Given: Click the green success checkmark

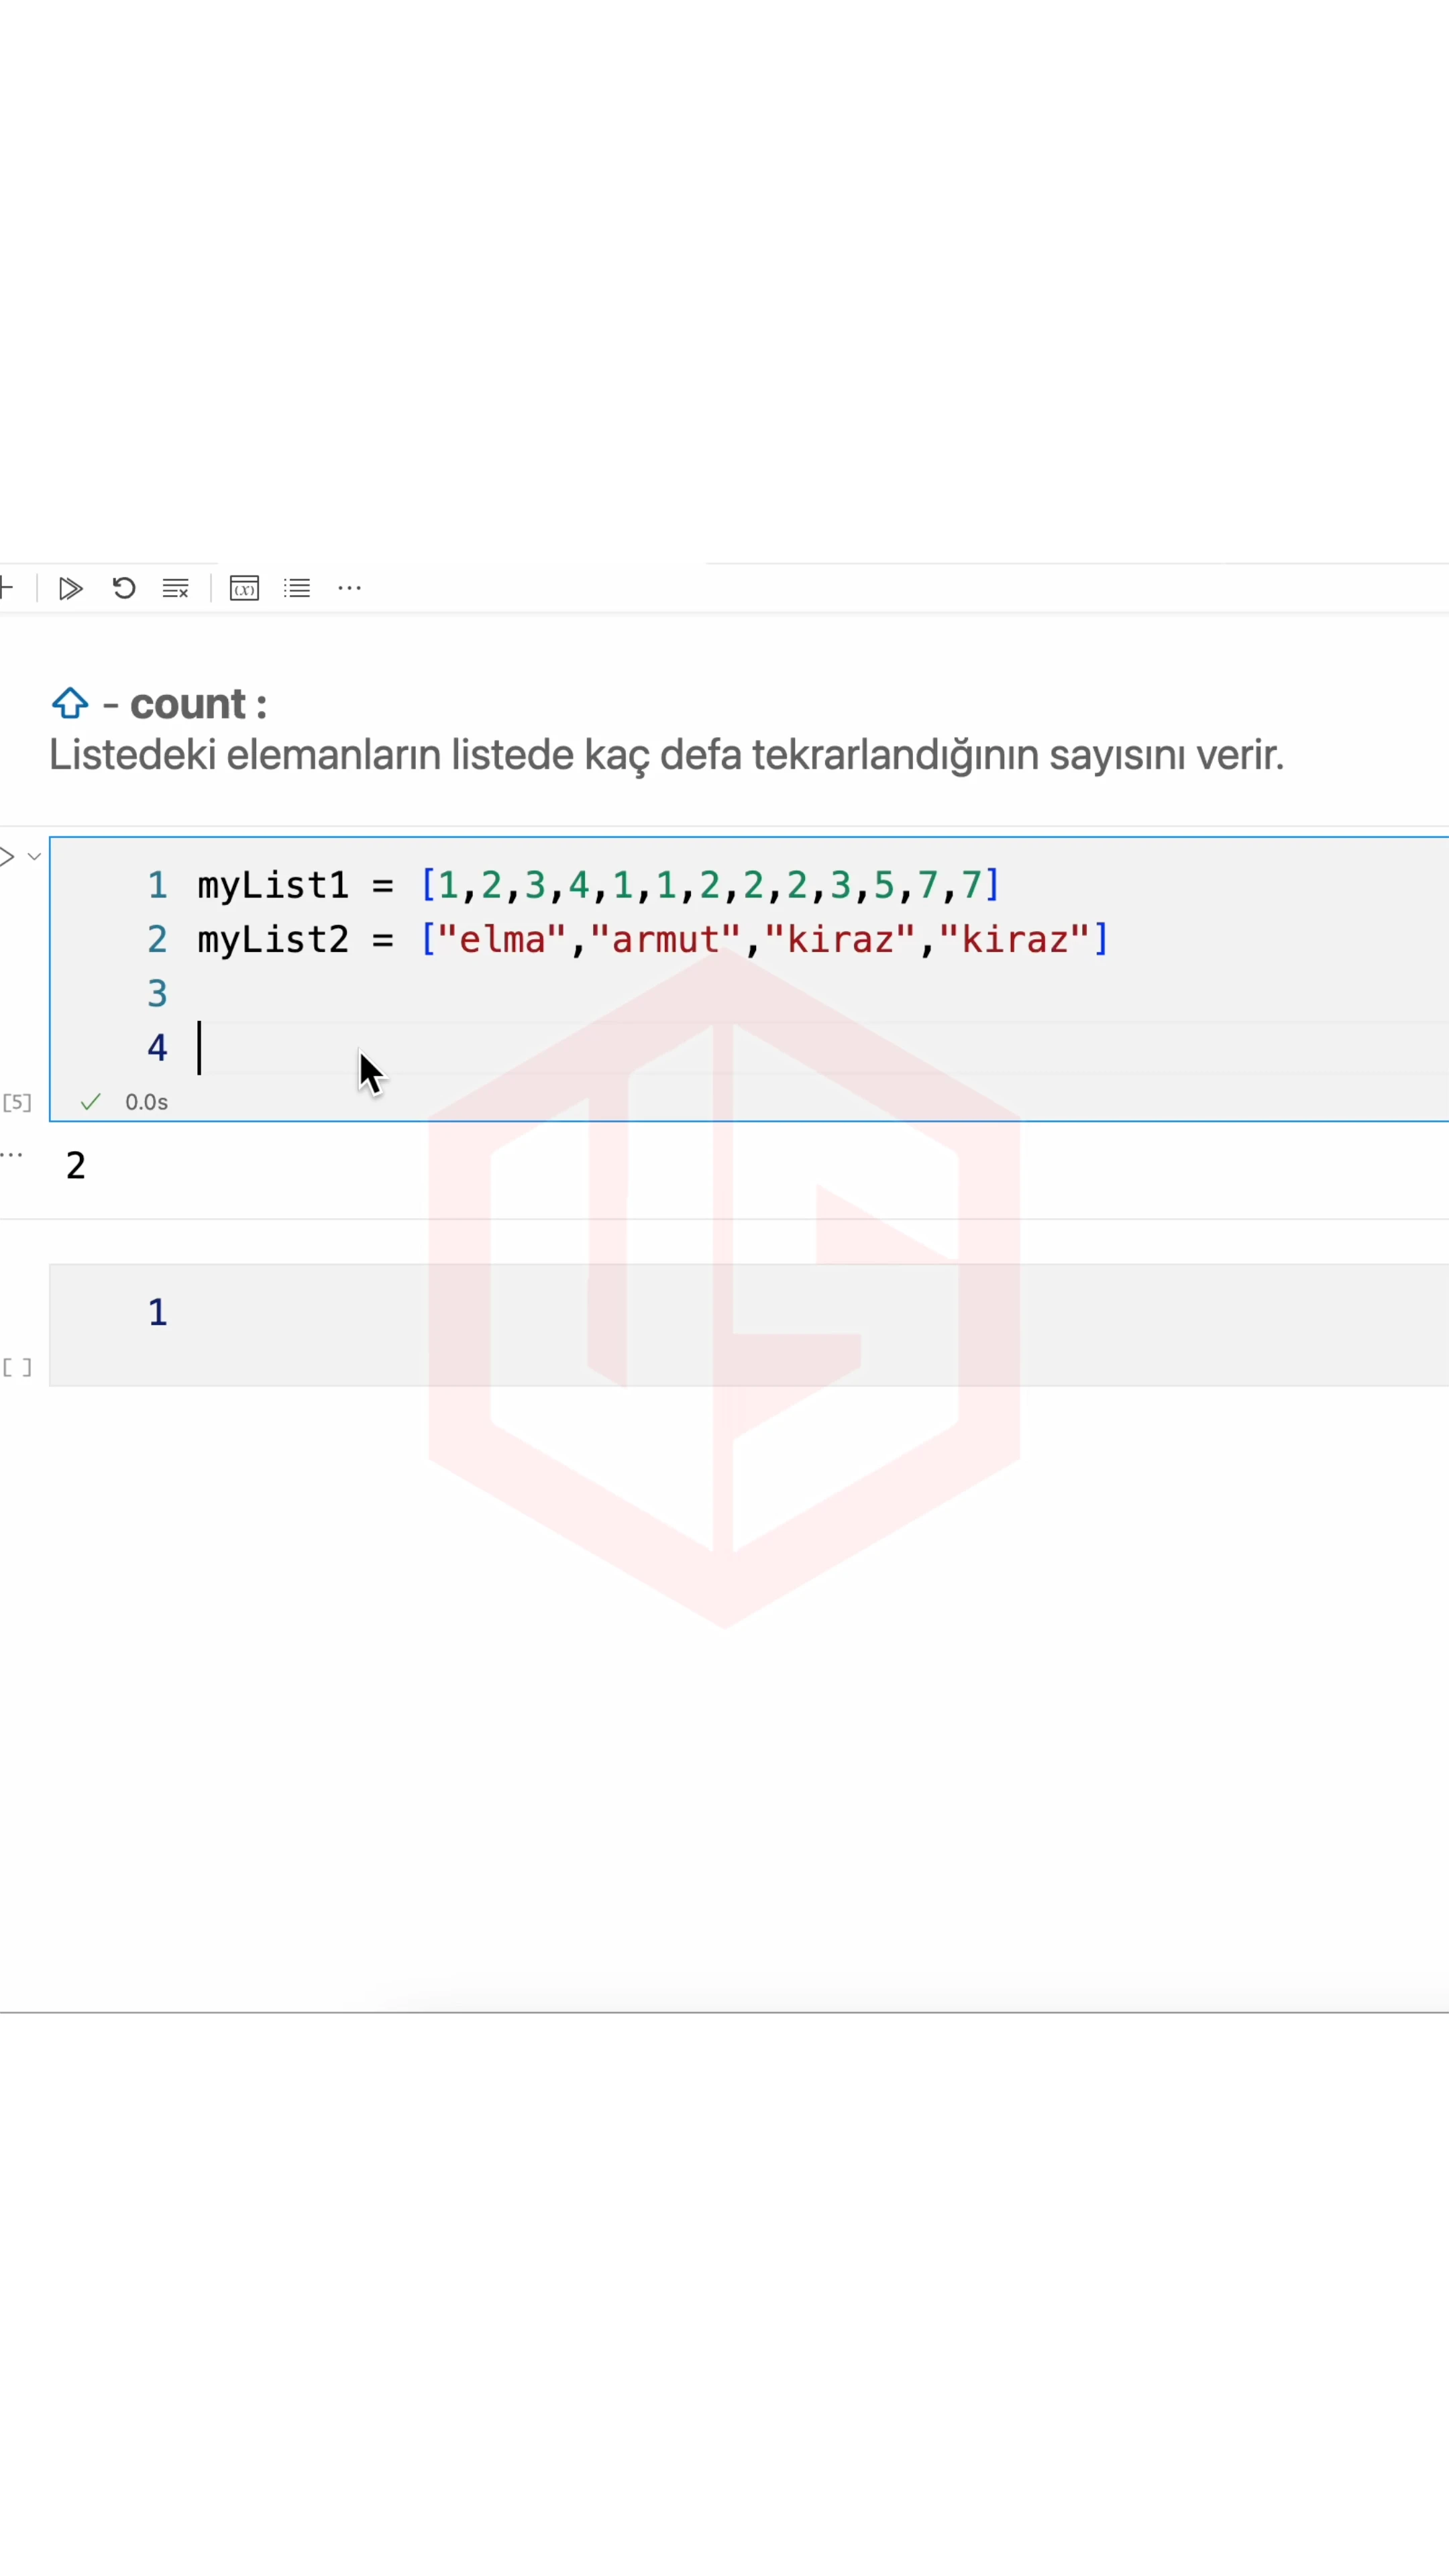Looking at the screenshot, I should click(x=91, y=1102).
